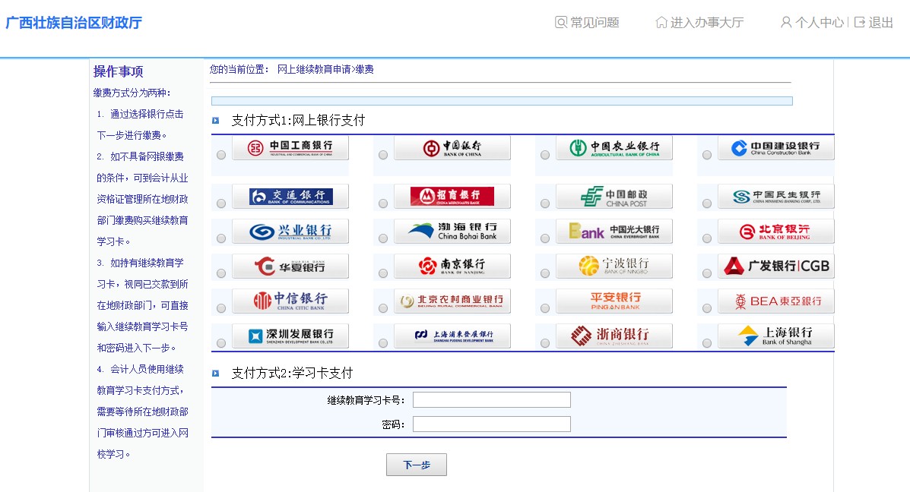Select the radio button next to 浙商银行

[x=544, y=342]
